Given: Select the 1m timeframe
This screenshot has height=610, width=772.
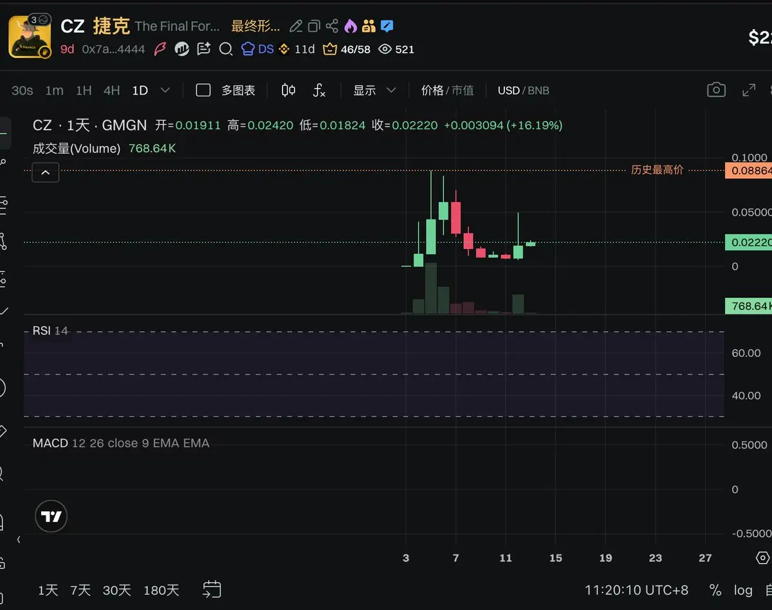Looking at the screenshot, I should [55, 91].
